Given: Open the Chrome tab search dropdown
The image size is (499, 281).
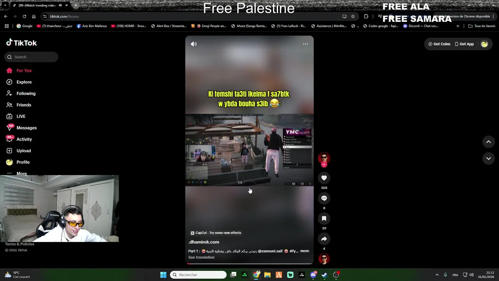Looking at the screenshot, I should click(5, 5).
